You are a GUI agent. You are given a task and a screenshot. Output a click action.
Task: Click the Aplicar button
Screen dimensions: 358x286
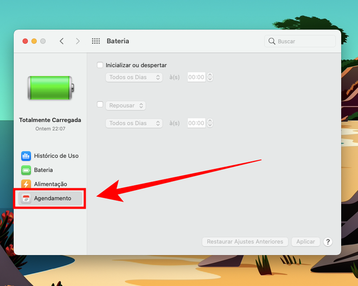[x=305, y=242]
